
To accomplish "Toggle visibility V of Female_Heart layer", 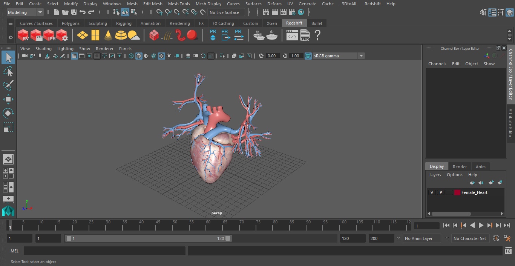I will click(x=432, y=192).
